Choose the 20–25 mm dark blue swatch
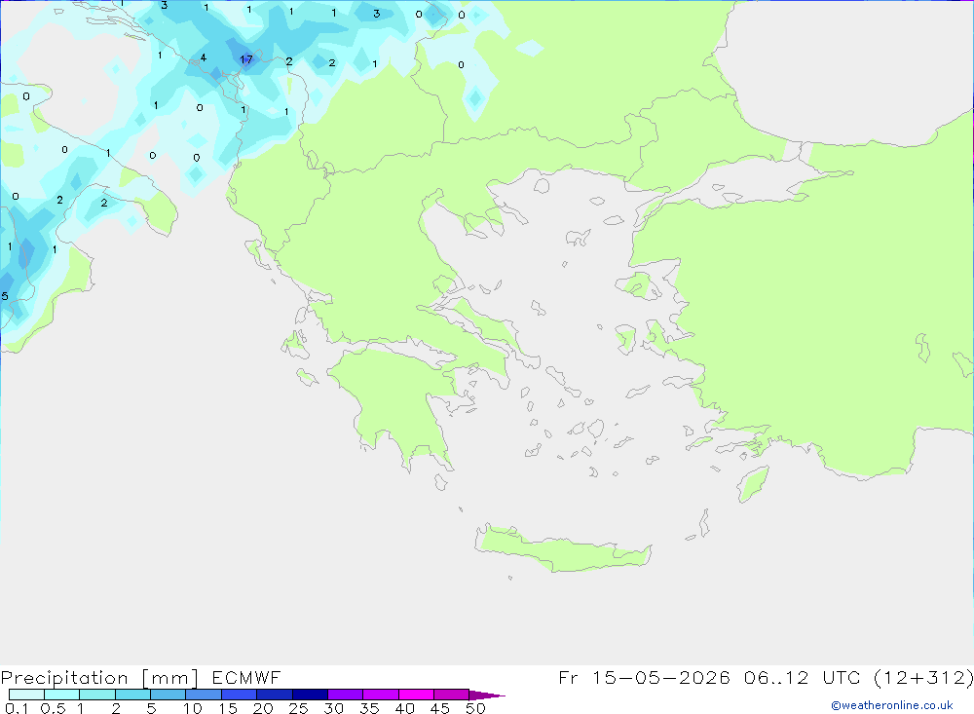The image size is (974, 714). point(275,695)
